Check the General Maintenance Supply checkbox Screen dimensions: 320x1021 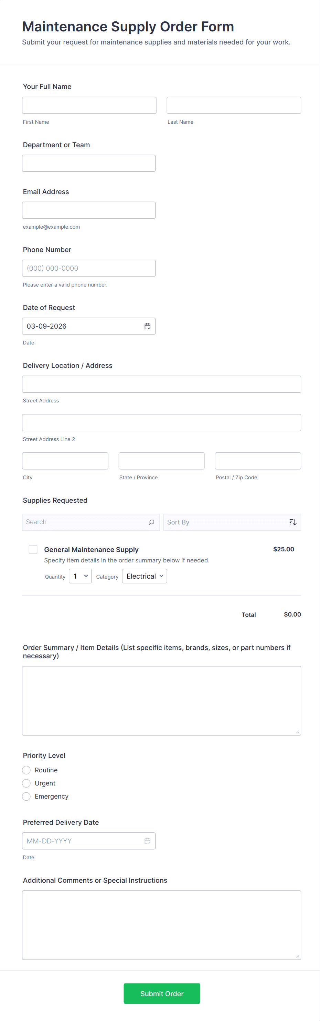click(x=33, y=549)
